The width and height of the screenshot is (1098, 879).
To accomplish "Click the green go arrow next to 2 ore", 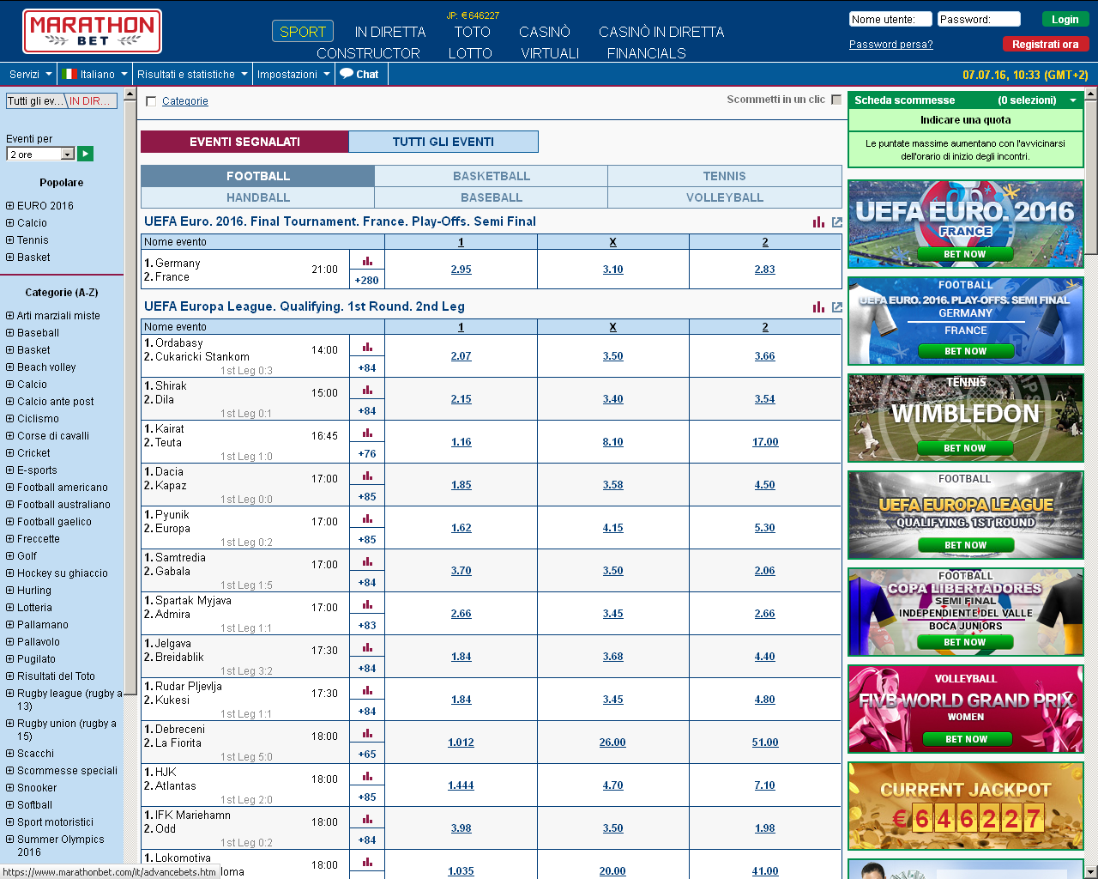I will click(x=85, y=154).
